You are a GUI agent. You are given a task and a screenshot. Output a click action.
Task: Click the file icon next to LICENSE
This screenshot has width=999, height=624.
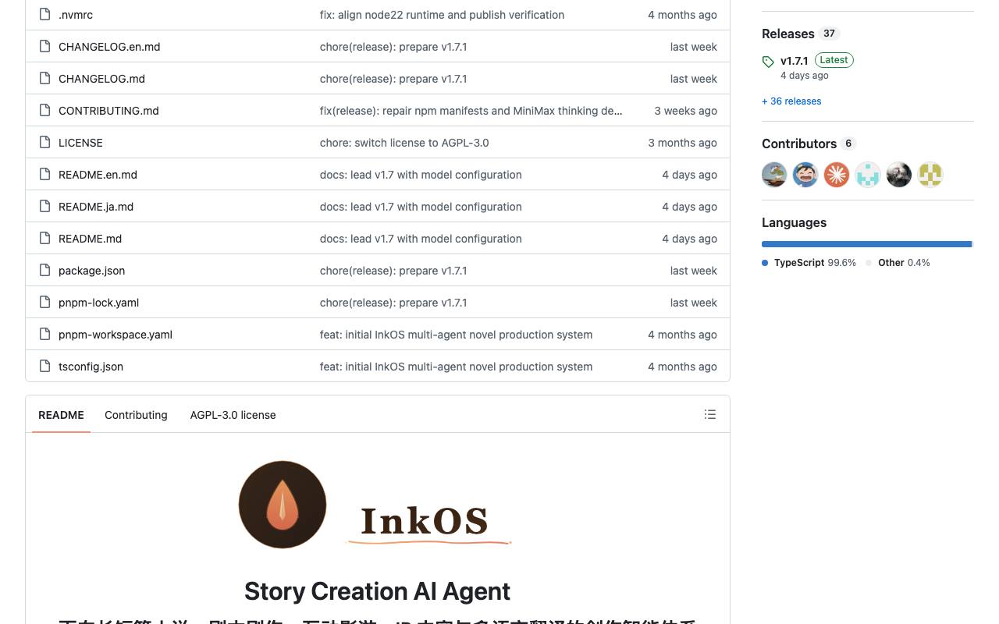coord(44,143)
